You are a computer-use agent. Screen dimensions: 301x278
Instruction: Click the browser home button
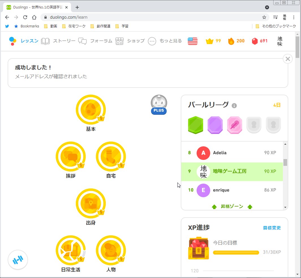(x=34, y=17)
